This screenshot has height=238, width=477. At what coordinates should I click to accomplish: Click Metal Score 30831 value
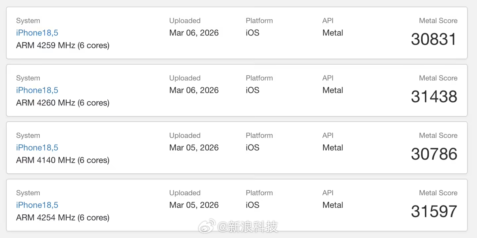[434, 39]
